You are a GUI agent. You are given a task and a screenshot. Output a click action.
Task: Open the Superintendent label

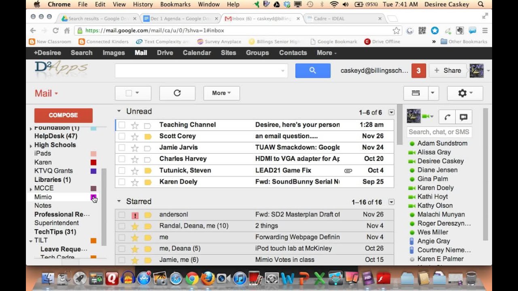(56, 223)
